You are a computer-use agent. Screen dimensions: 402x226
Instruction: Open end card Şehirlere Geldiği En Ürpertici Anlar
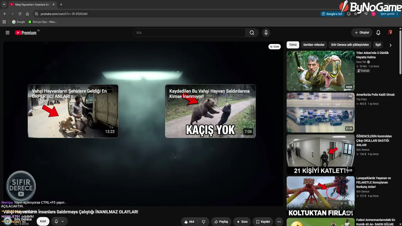tap(73, 111)
